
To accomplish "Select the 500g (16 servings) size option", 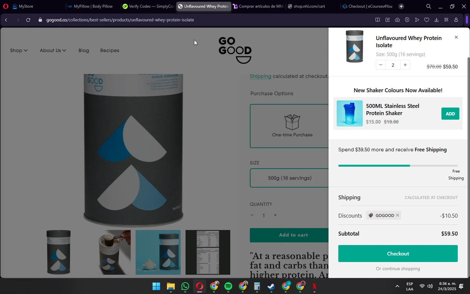I will coord(289,178).
